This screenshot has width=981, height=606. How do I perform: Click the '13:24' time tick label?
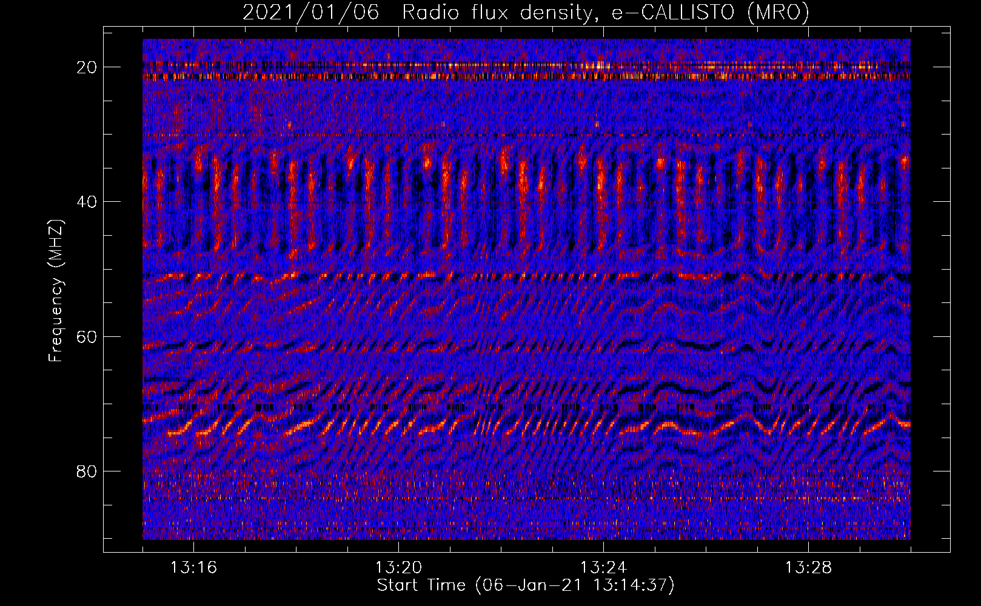[x=603, y=567]
